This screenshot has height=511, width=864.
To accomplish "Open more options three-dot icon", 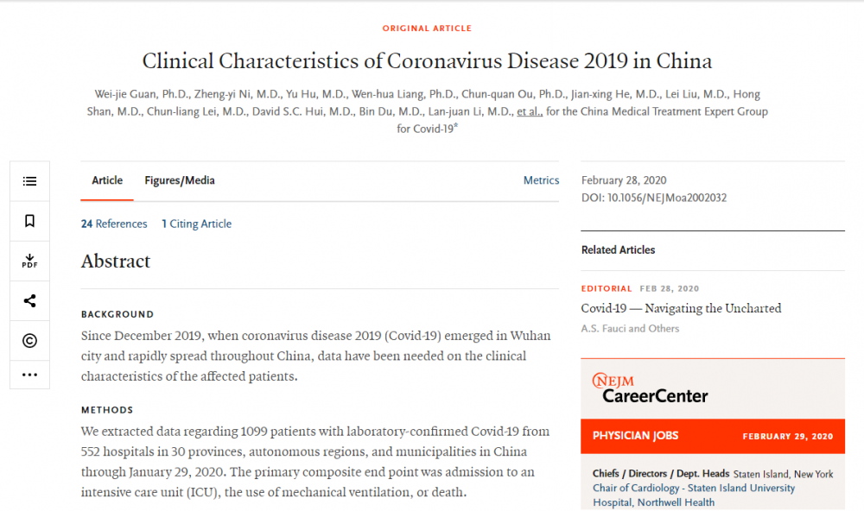I will click(x=29, y=375).
